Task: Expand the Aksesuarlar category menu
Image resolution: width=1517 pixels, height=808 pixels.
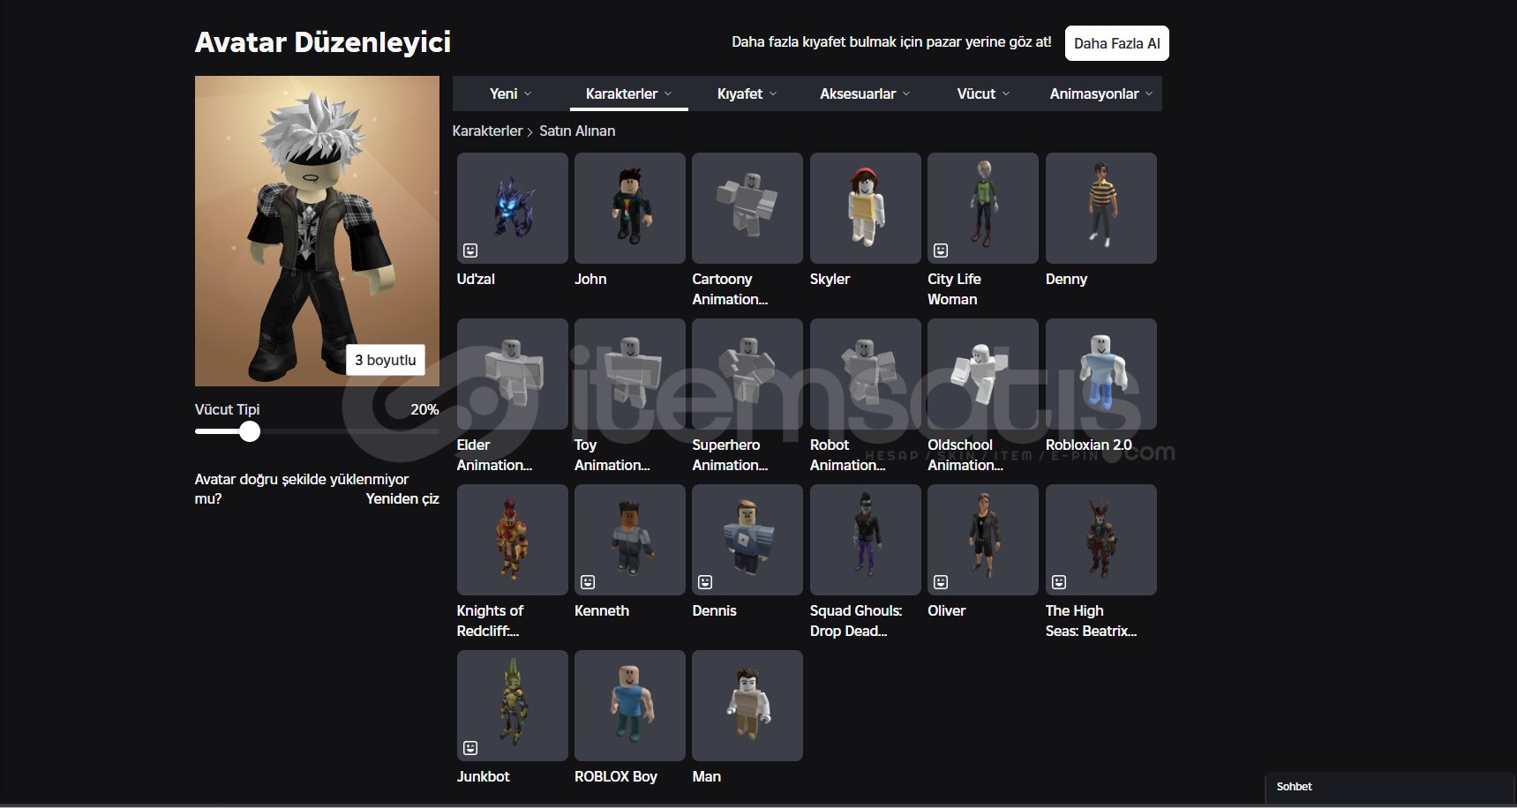Action: (865, 94)
